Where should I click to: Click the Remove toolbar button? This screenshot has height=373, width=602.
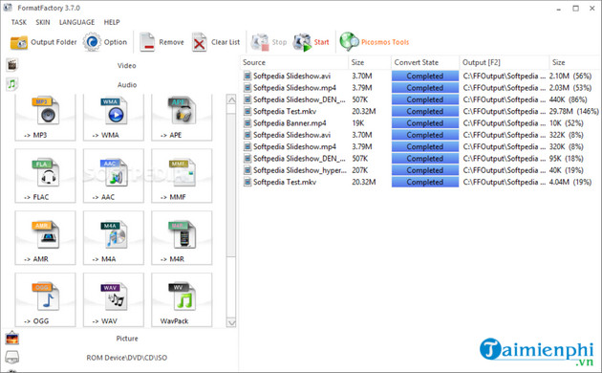[161, 42]
